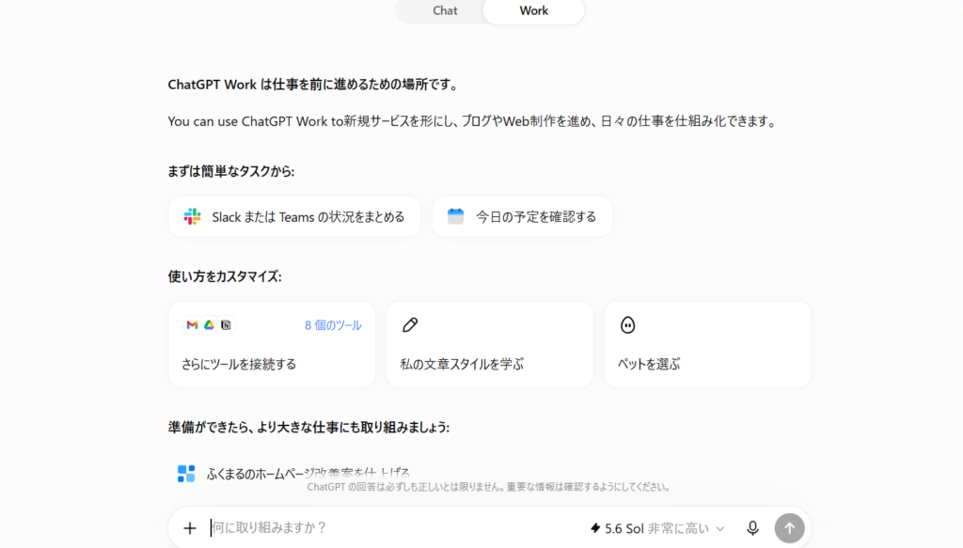Click the calendar icon for today's schedule
The height and width of the screenshot is (548, 963).
[x=456, y=216]
